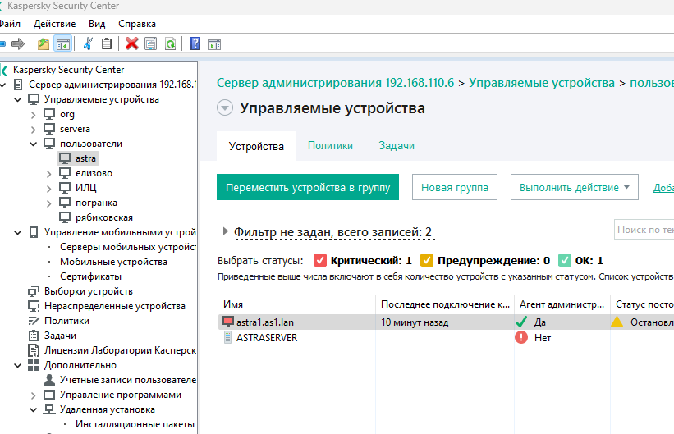Screen dimensions: 674x434
Task: Click the unassigned devices icon
Action: pyautogui.click(x=34, y=306)
